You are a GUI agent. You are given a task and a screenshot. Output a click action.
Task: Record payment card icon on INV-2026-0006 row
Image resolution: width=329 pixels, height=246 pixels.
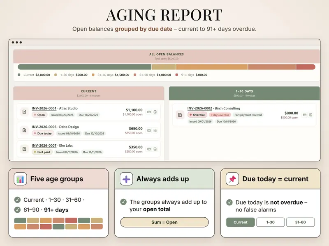149,130
